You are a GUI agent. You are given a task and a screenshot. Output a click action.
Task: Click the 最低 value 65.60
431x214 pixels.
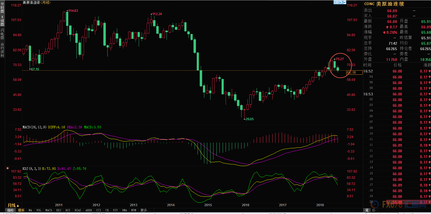(426, 32)
